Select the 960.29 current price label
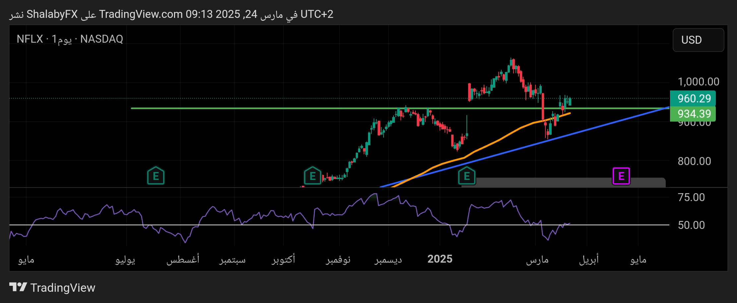The width and height of the screenshot is (737, 303). [693, 98]
